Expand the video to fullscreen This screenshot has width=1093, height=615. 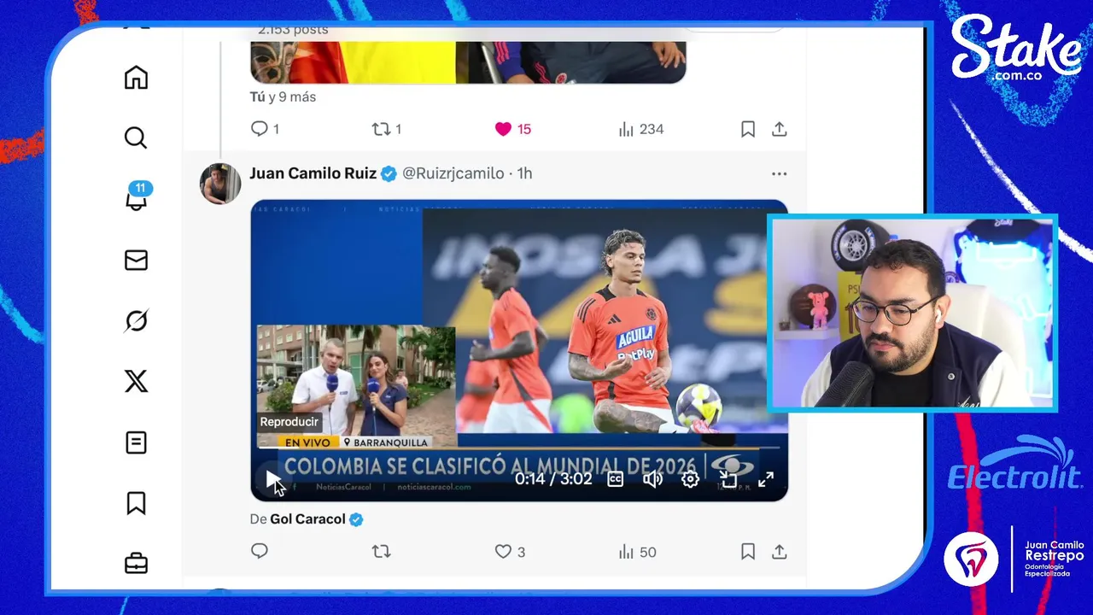pyautogui.click(x=766, y=479)
